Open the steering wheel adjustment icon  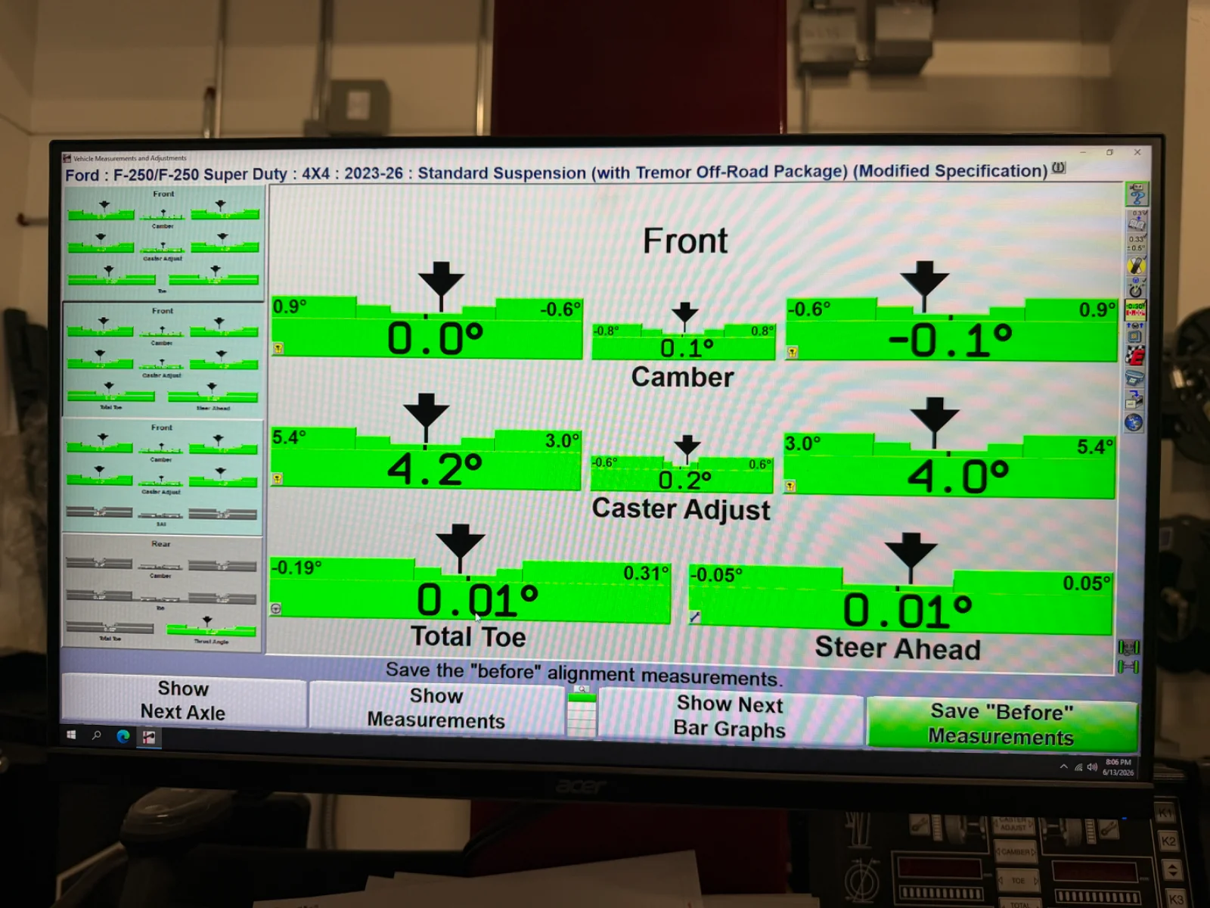tap(1136, 288)
